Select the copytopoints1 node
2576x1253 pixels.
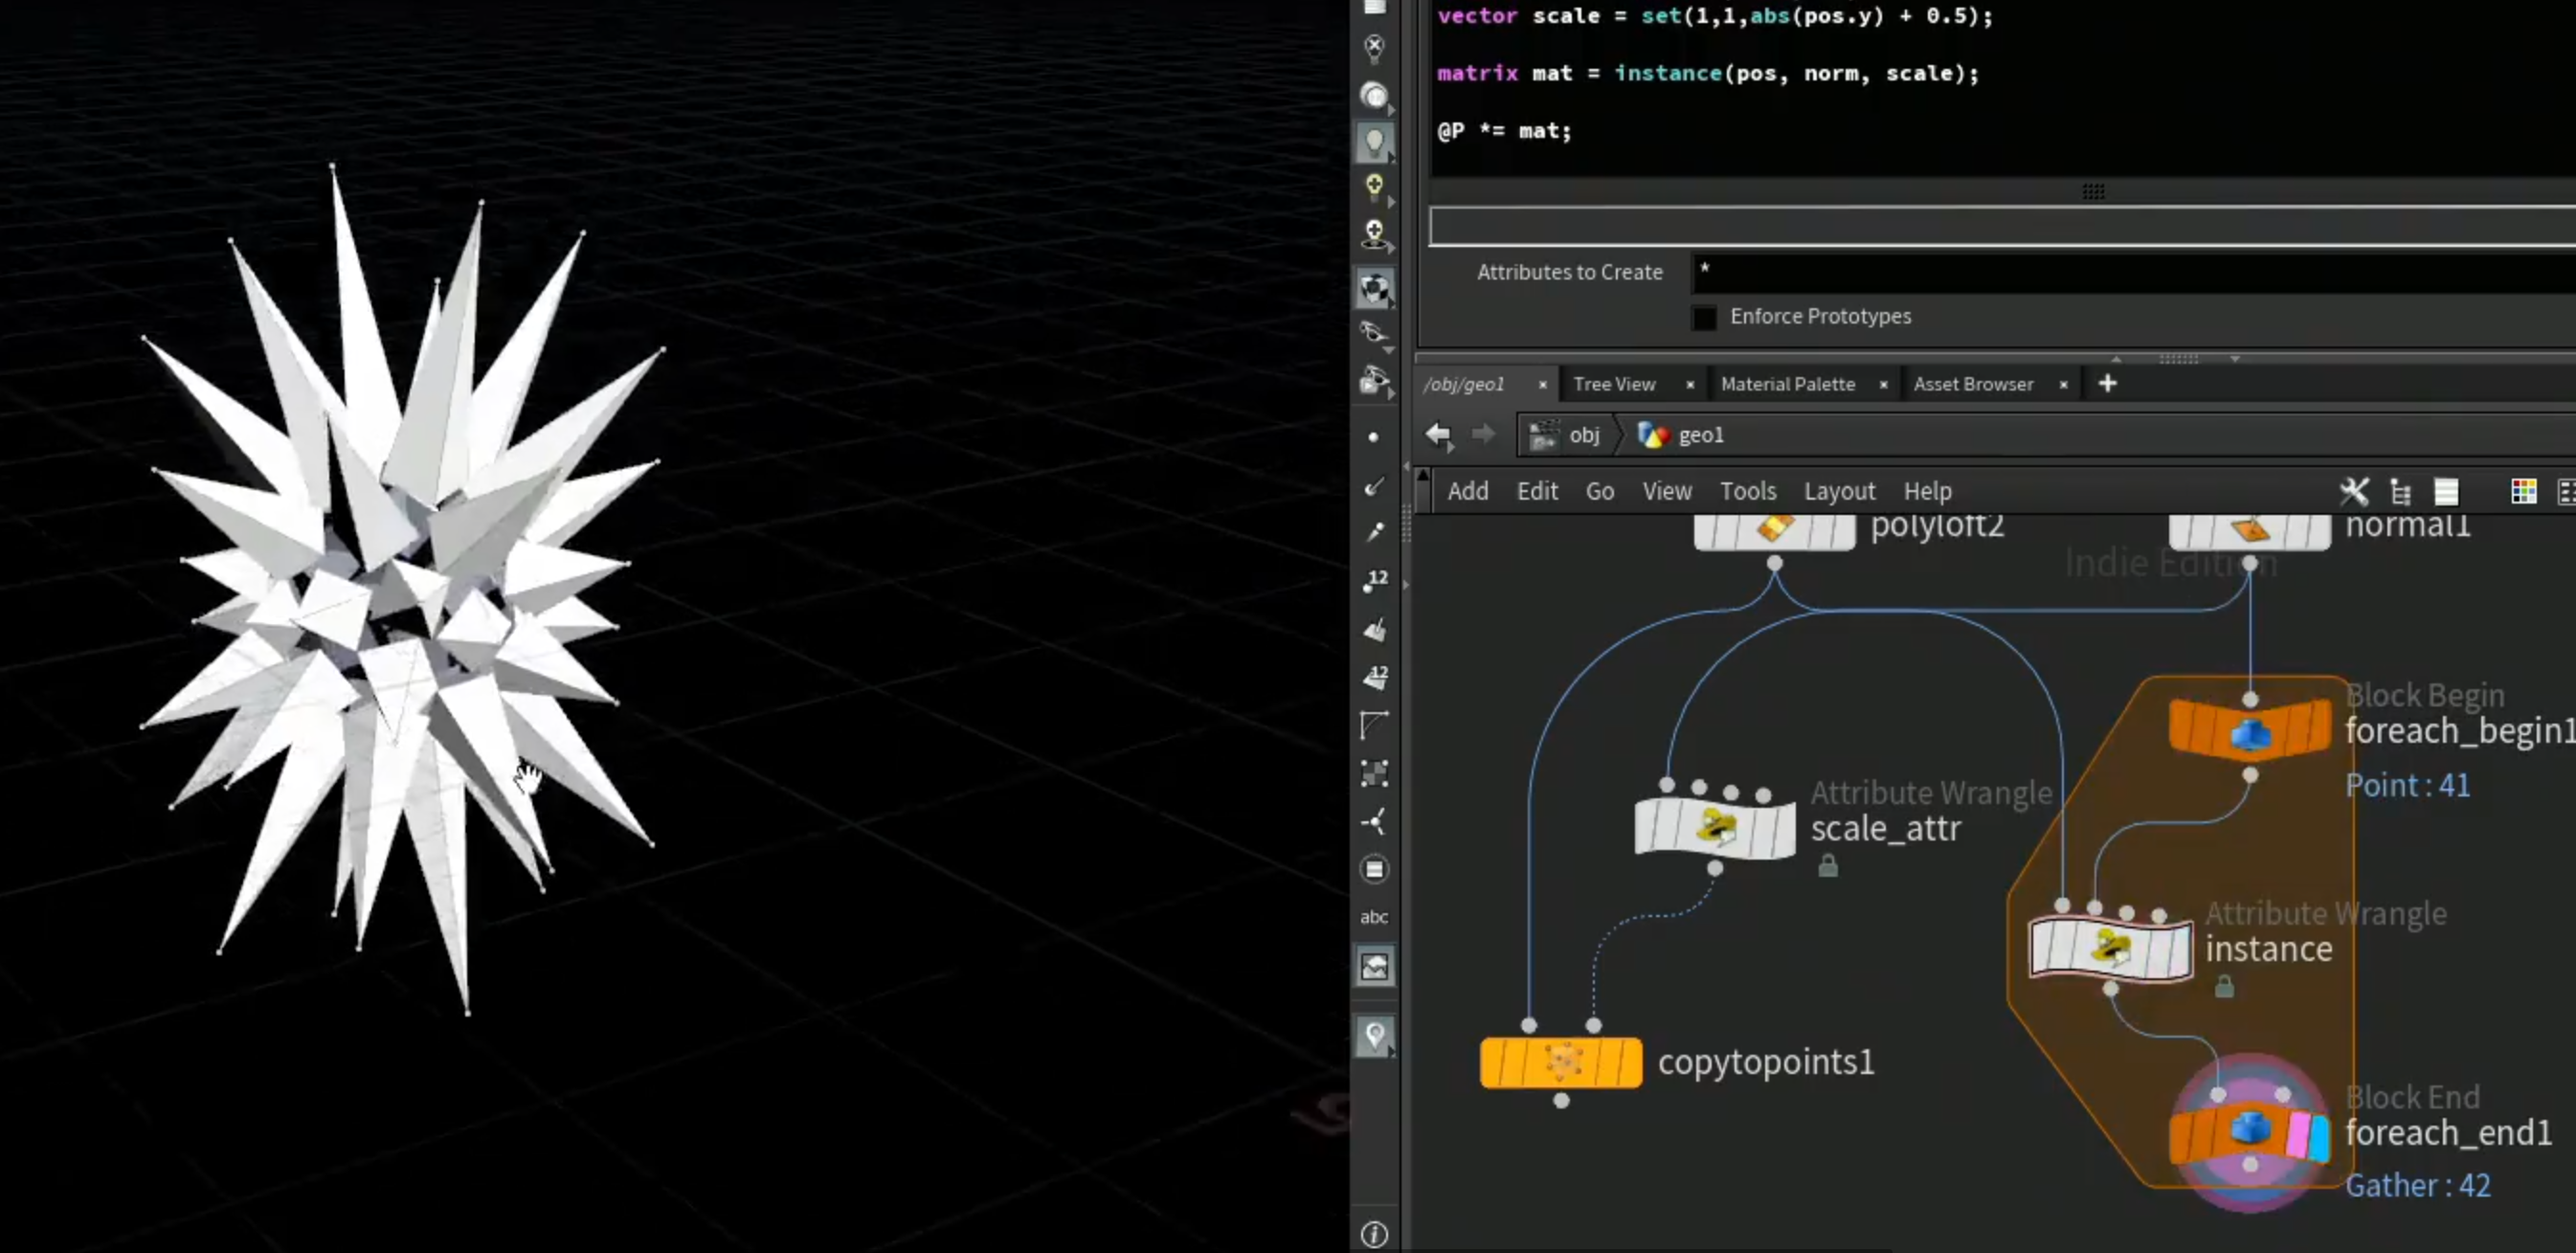[x=1561, y=1062]
